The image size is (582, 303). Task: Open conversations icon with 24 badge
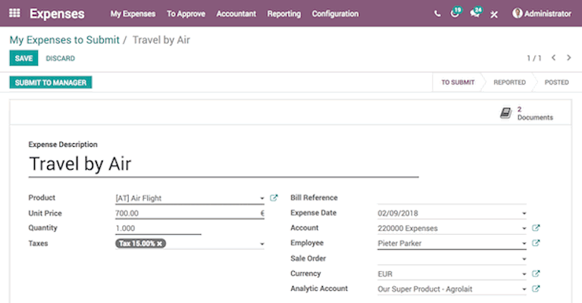click(476, 13)
